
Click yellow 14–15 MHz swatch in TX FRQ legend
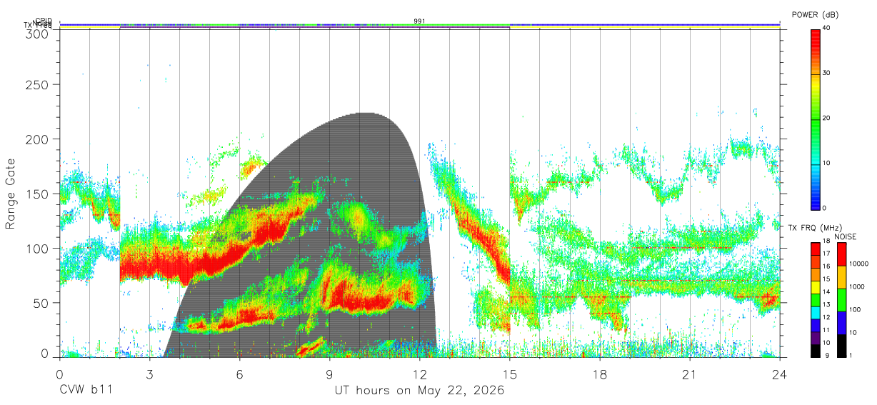(816, 286)
